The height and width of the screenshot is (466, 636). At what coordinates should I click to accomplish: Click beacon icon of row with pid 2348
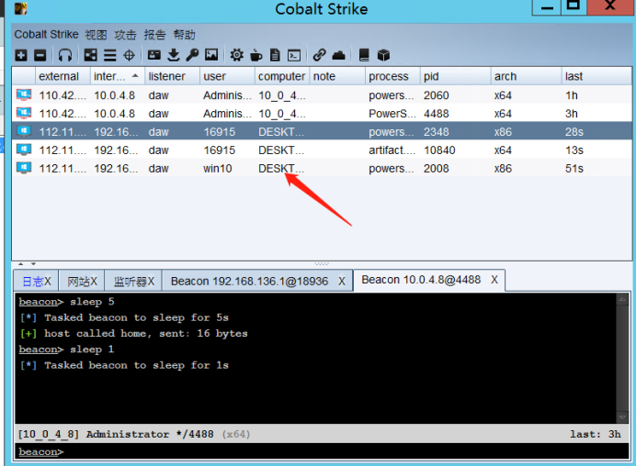click(x=24, y=132)
